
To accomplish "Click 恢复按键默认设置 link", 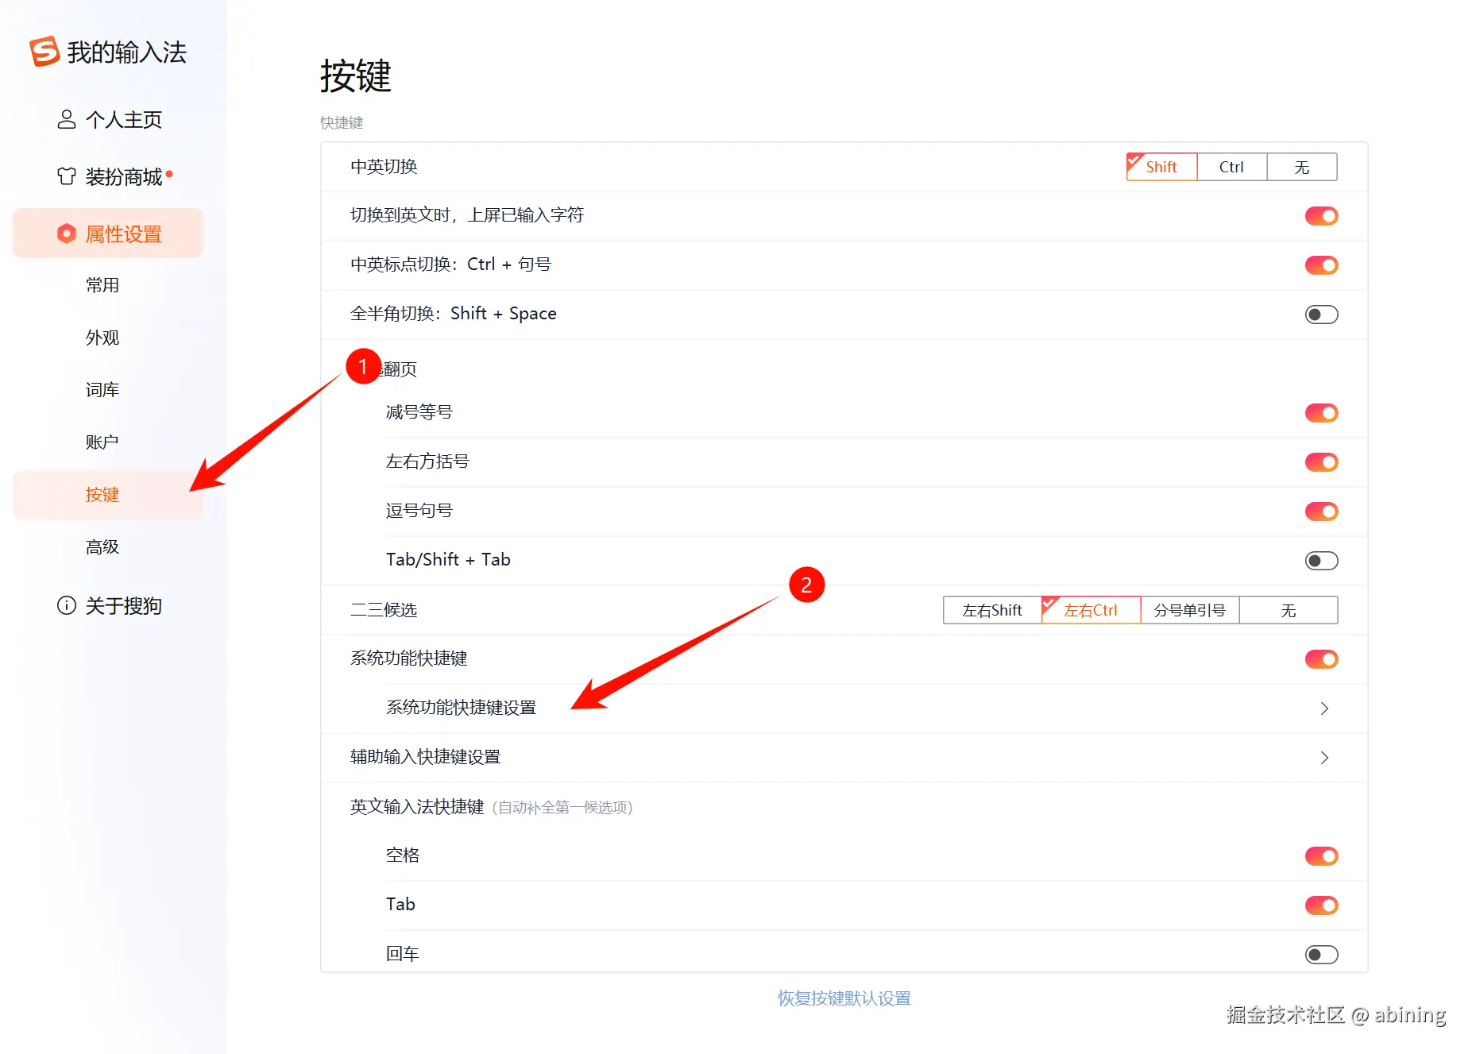I will 844,998.
